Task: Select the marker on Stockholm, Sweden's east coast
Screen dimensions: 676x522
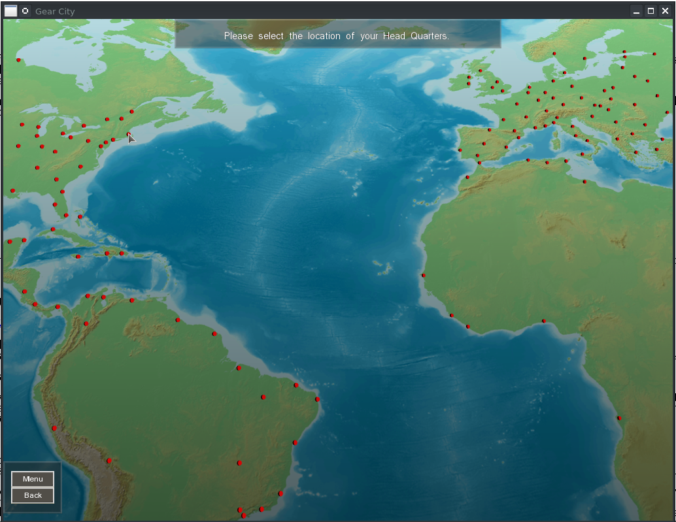Action: tap(584, 58)
